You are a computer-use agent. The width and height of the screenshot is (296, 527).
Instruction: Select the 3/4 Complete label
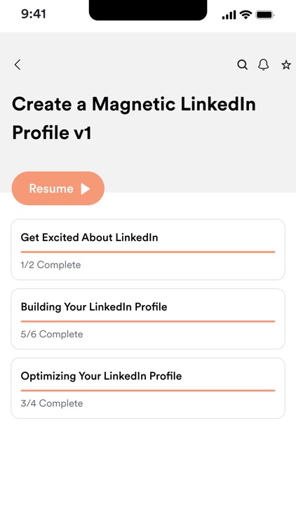[52, 403]
